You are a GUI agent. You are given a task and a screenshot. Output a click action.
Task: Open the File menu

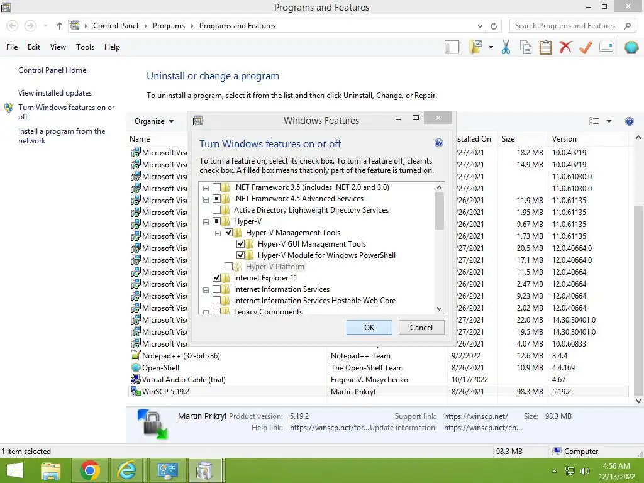coord(12,47)
